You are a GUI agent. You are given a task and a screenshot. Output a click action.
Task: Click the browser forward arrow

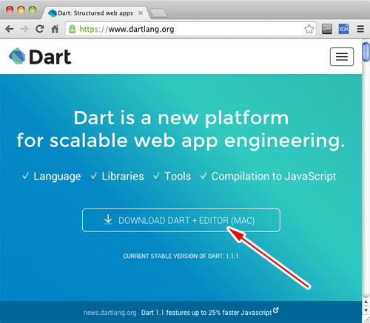point(24,29)
